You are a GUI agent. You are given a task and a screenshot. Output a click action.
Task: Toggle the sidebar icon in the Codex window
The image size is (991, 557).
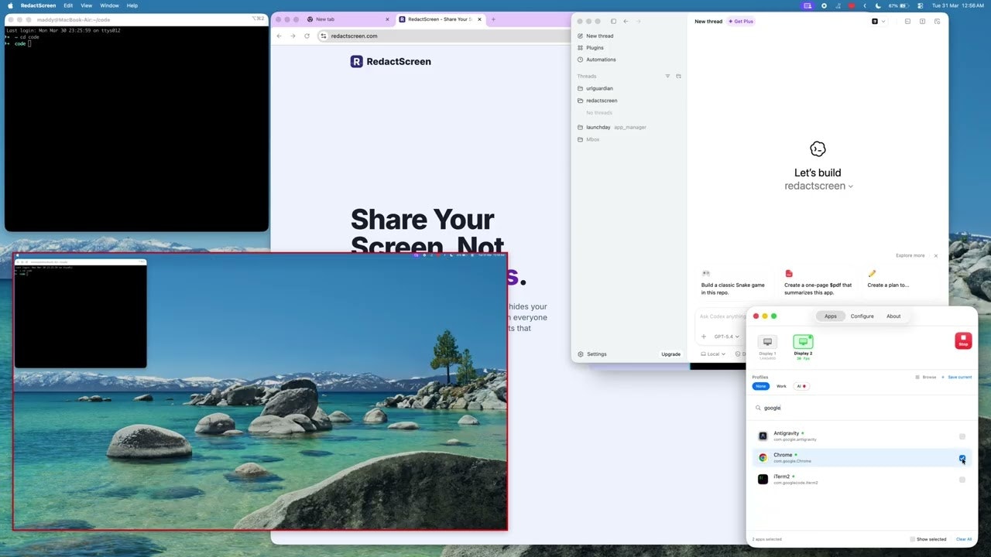[x=613, y=22]
